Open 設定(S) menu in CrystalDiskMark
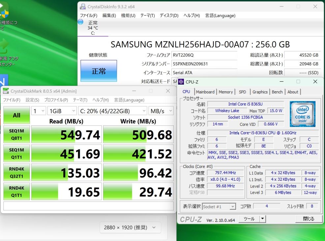 tap(32, 100)
